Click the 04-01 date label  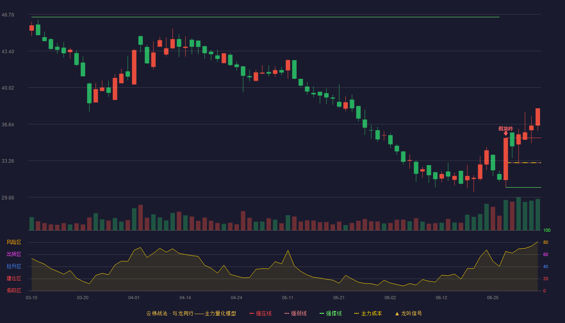pyautogui.click(x=134, y=298)
